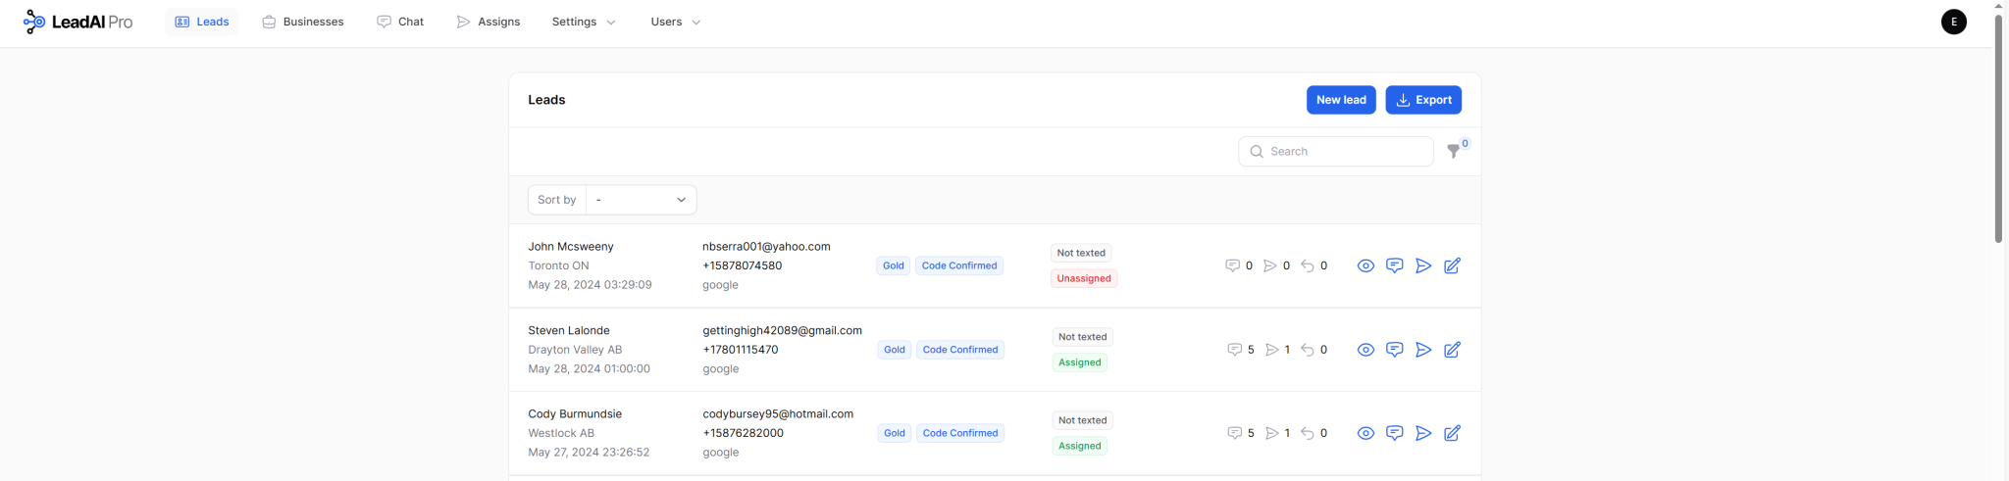Open the Assigns page
Image resolution: width=2009 pixels, height=481 pixels.
point(489,22)
